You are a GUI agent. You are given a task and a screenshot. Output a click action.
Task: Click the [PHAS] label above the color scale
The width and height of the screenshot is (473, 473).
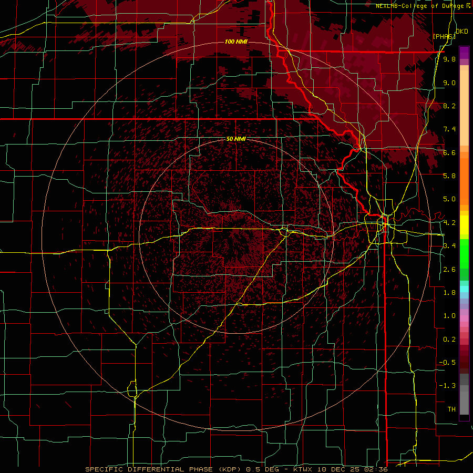coord(444,36)
